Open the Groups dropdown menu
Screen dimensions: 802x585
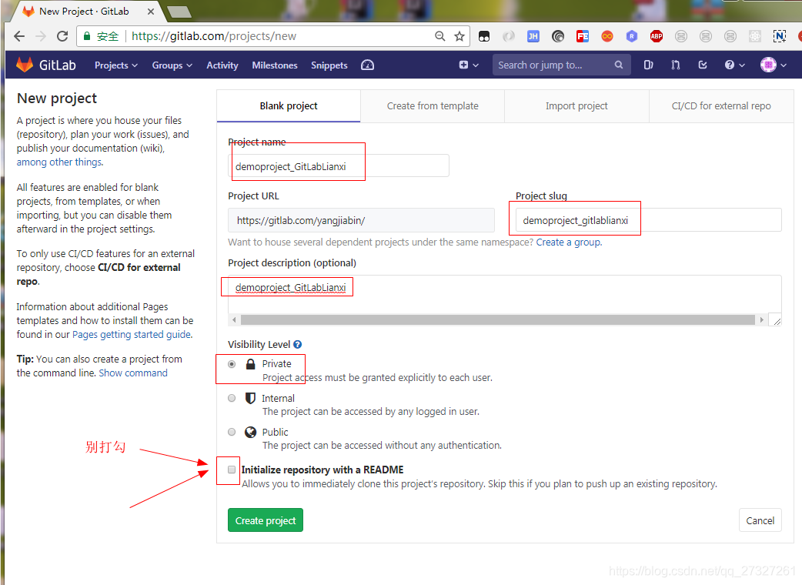click(172, 65)
